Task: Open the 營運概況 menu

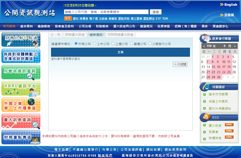Action: (x=146, y=26)
